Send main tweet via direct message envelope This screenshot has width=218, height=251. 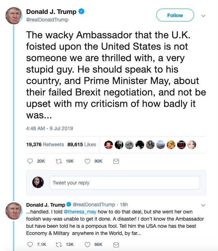point(116,161)
